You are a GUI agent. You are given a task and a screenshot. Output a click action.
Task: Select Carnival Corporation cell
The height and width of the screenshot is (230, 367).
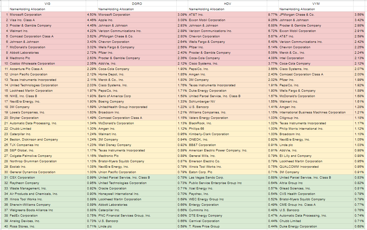pos(227,221)
